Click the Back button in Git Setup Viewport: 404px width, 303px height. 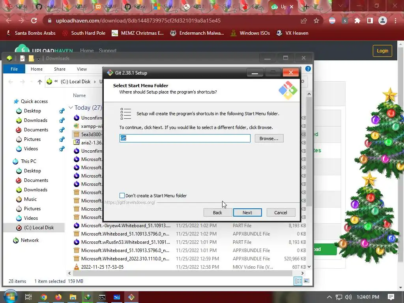point(217,213)
